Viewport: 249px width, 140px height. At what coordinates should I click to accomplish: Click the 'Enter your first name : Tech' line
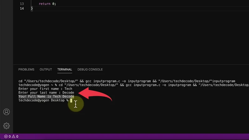pyautogui.click(x=45, y=89)
